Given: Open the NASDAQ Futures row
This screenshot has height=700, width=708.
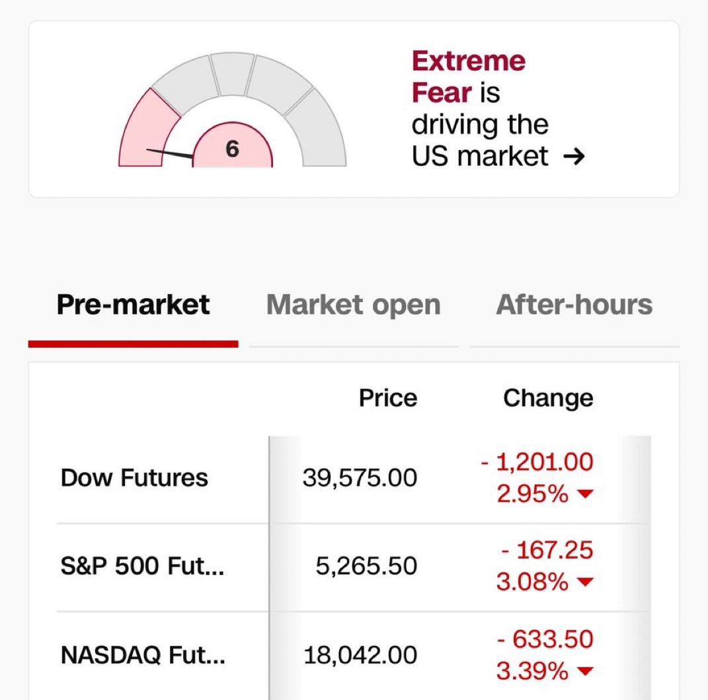Looking at the screenshot, I should point(354,655).
